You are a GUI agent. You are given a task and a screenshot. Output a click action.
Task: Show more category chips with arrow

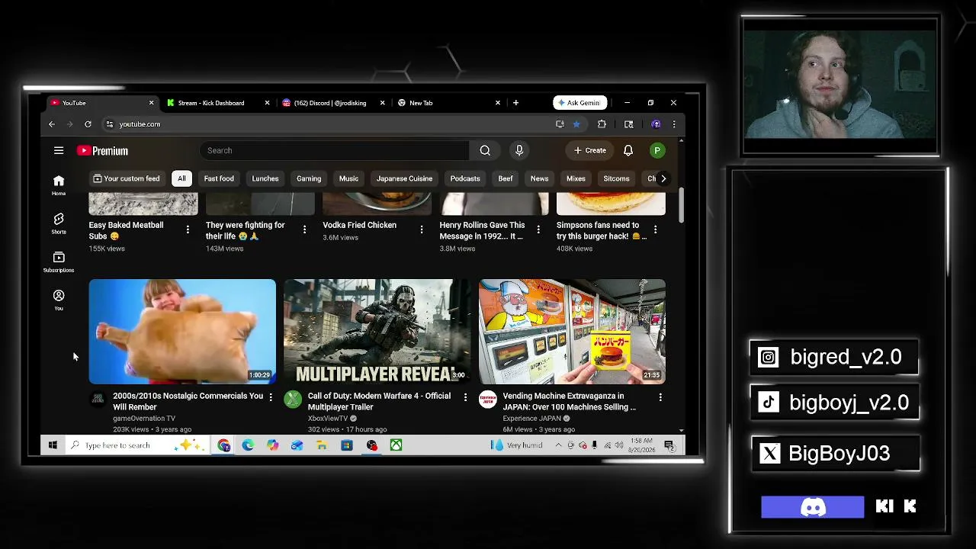pyautogui.click(x=663, y=178)
